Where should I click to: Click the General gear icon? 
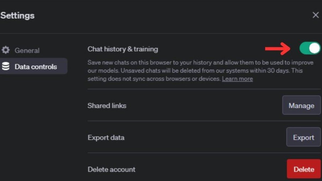click(5, 50)
